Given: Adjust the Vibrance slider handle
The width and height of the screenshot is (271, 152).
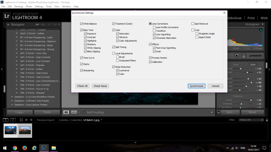Looking at the screenshot, I should click(241, 104).
